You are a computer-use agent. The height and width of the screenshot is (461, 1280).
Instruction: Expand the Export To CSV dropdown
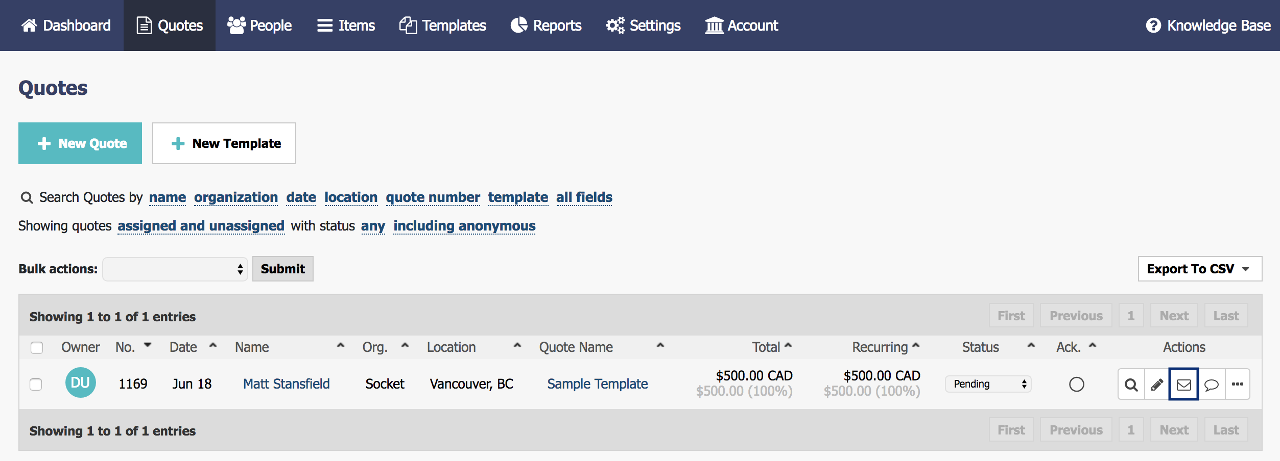[x=1199, y=269]
